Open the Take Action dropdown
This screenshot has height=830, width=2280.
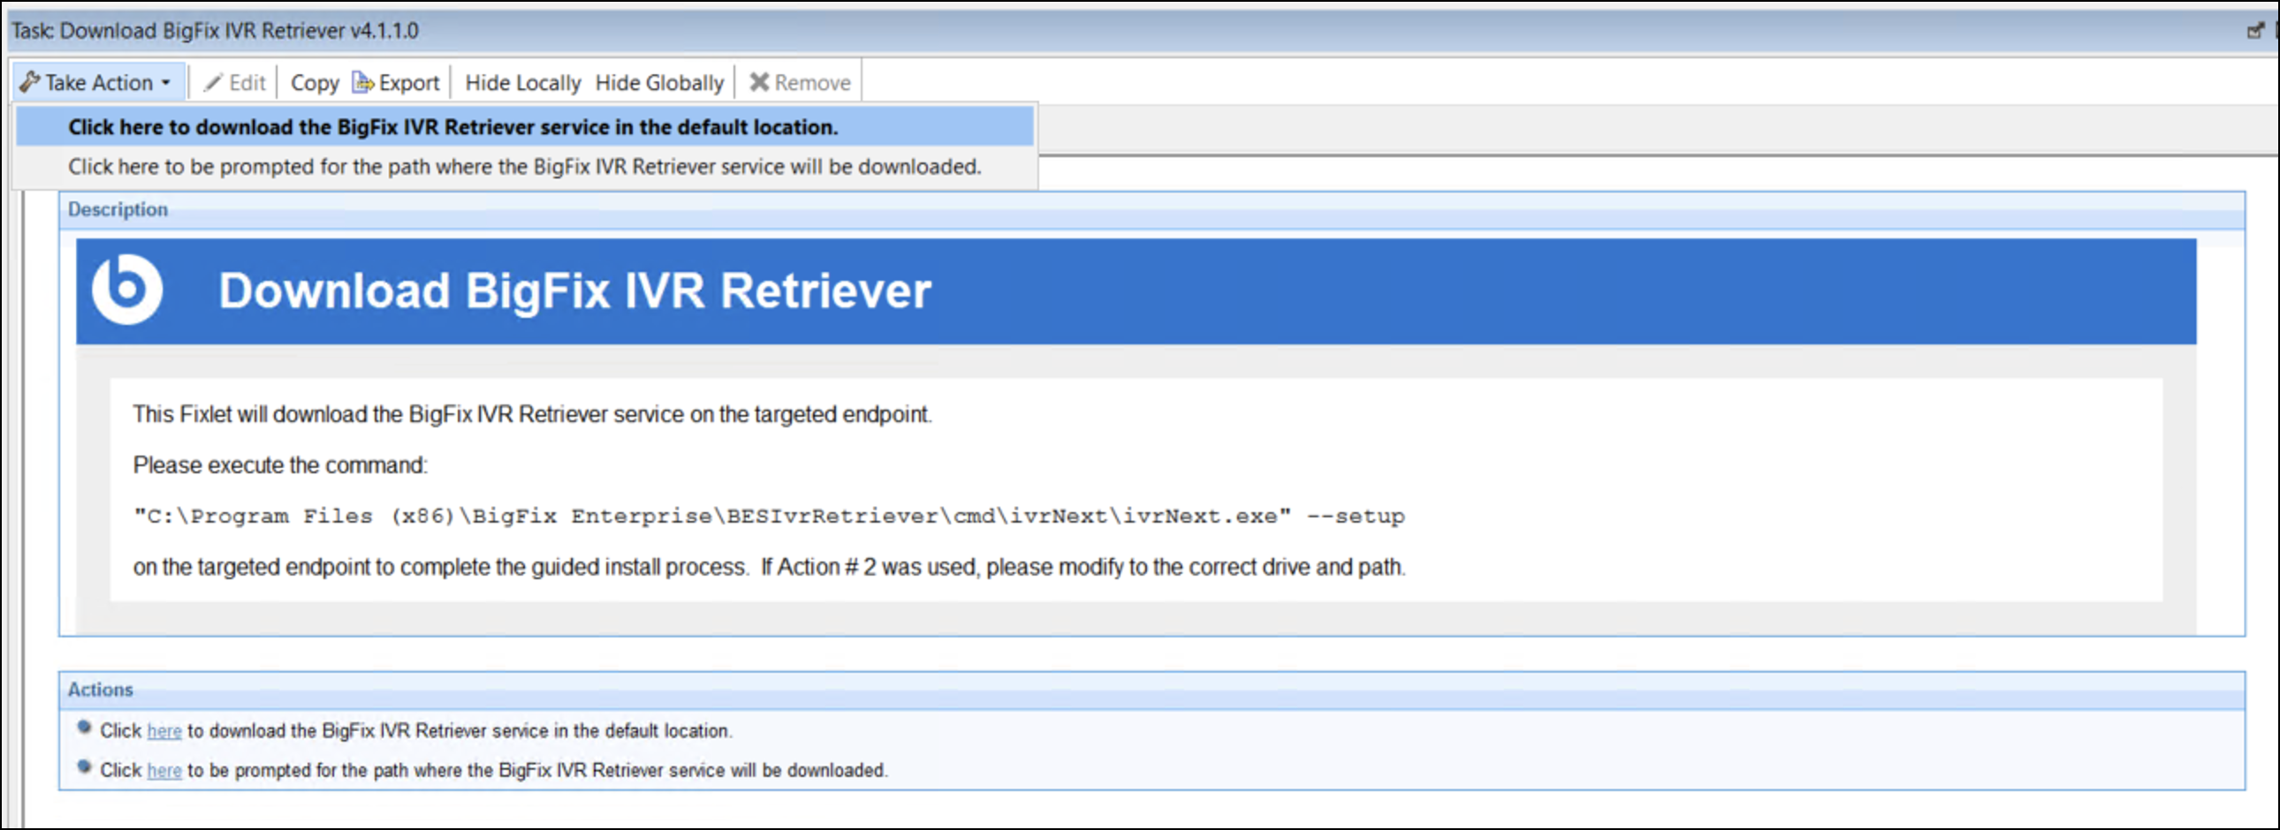(96, 82)
